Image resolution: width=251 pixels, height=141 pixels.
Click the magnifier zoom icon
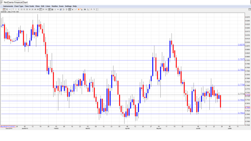88,10
